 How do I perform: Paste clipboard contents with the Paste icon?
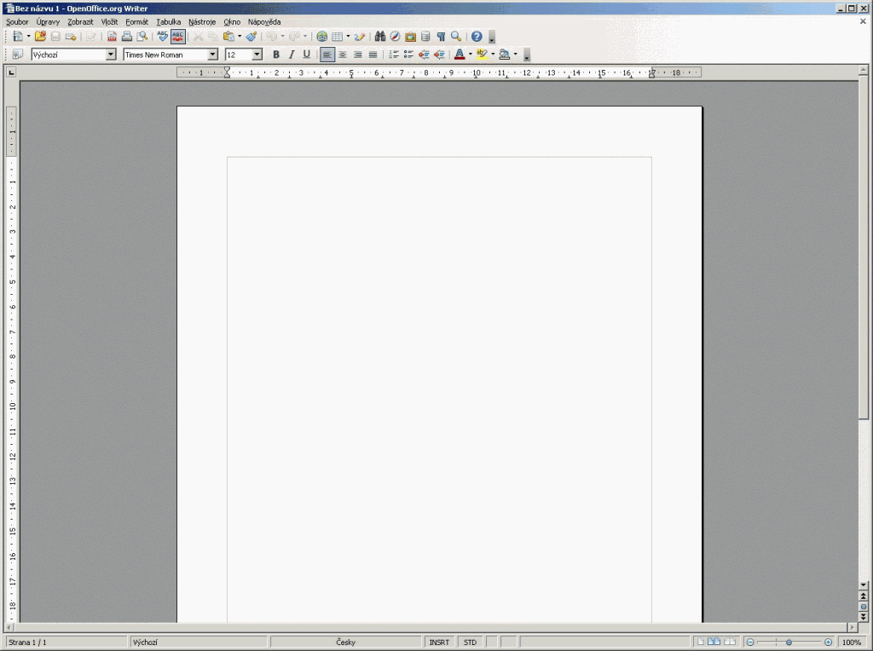coord(228,37)
